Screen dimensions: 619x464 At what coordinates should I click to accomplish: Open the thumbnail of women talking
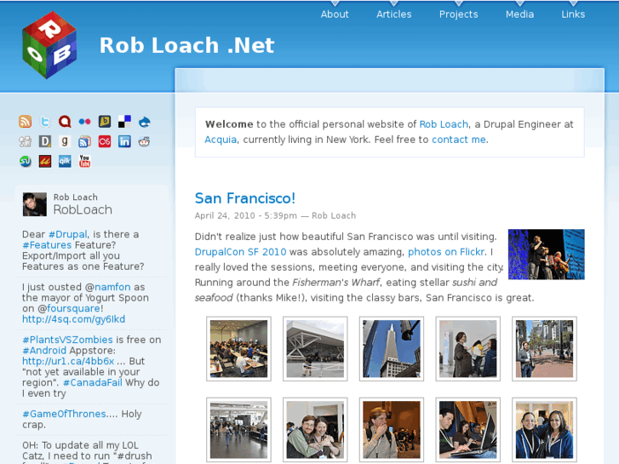[x=467, y=349]
